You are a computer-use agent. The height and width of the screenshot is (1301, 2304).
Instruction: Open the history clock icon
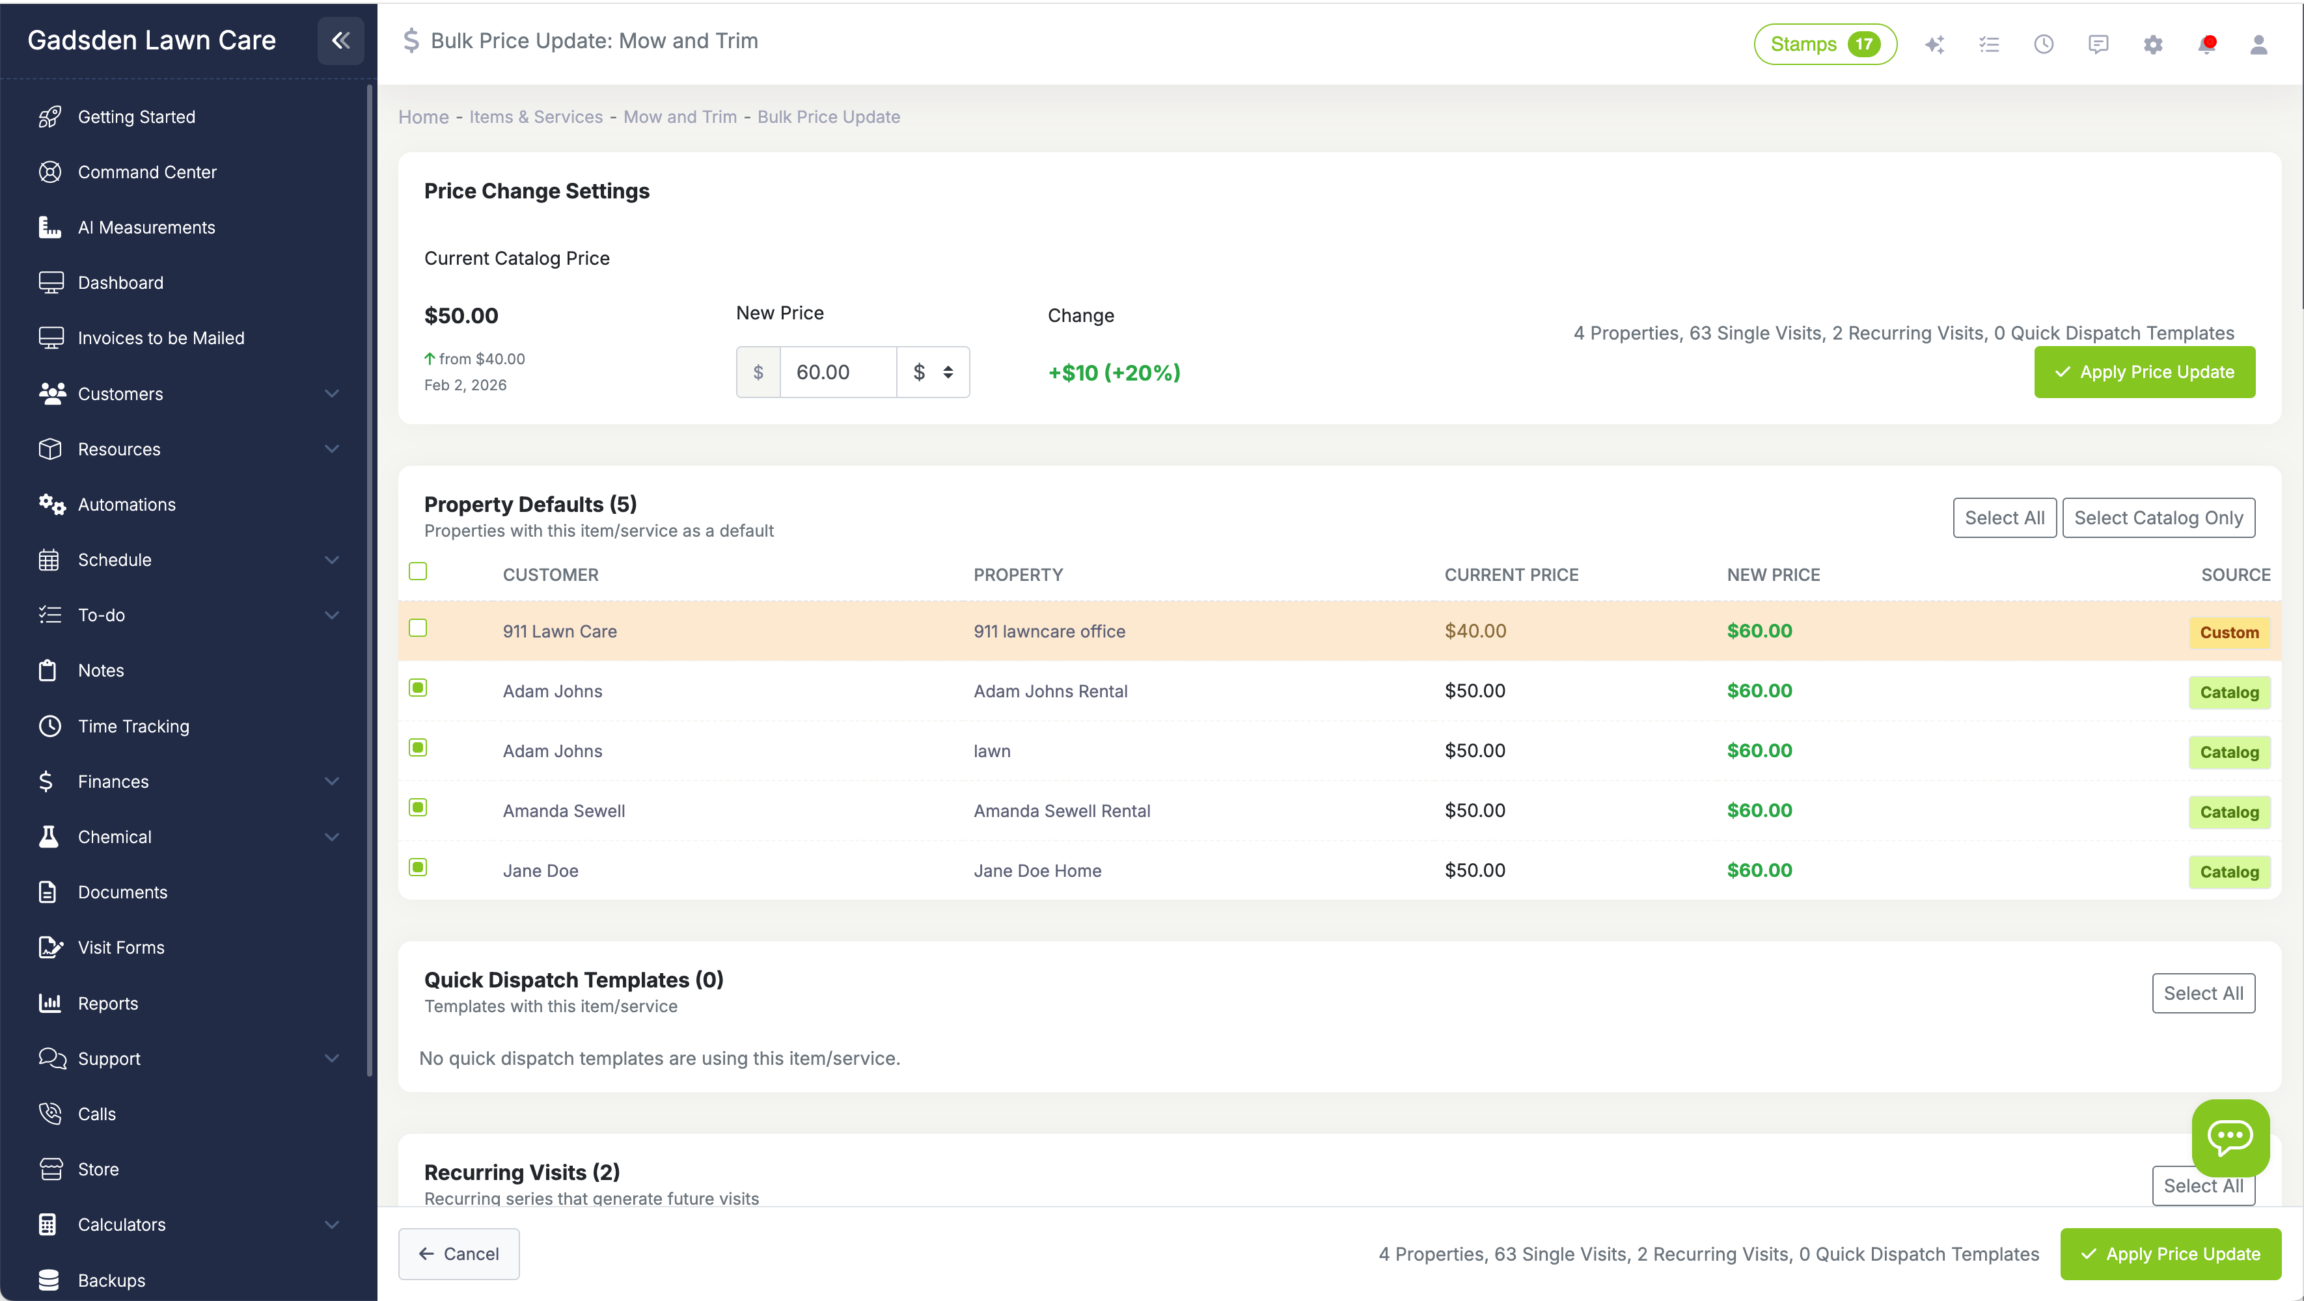[x=2044, y=44]
